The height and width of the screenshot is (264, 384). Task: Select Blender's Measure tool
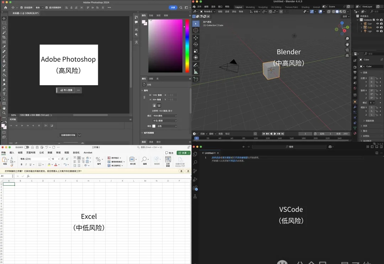point(196,72)
